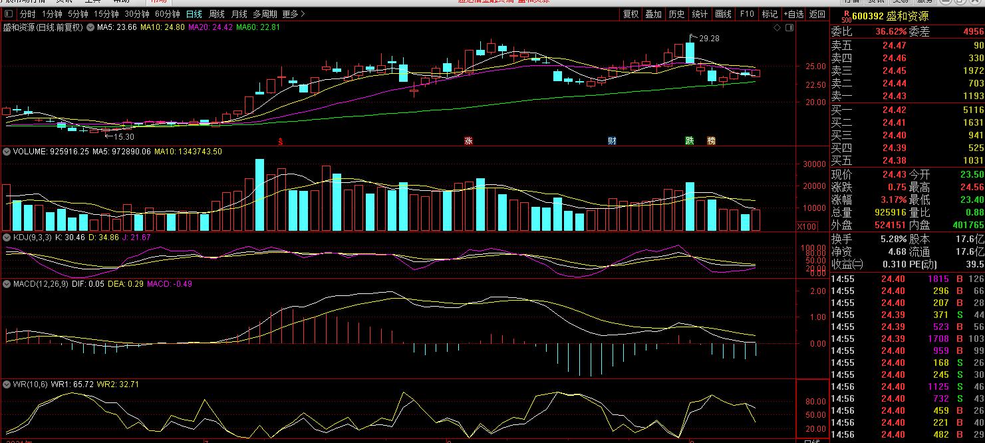Click the 返回 back button
This screenshot has height=443, width=985.
click(817, 14)
